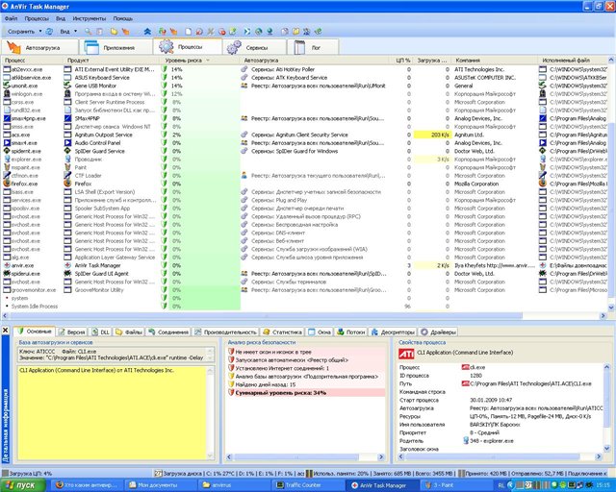Viewport: 616px width, 492px height.
Task: Click the service gear icon beside Agnitum Client Security Service
Action: (x=244, y=135)
